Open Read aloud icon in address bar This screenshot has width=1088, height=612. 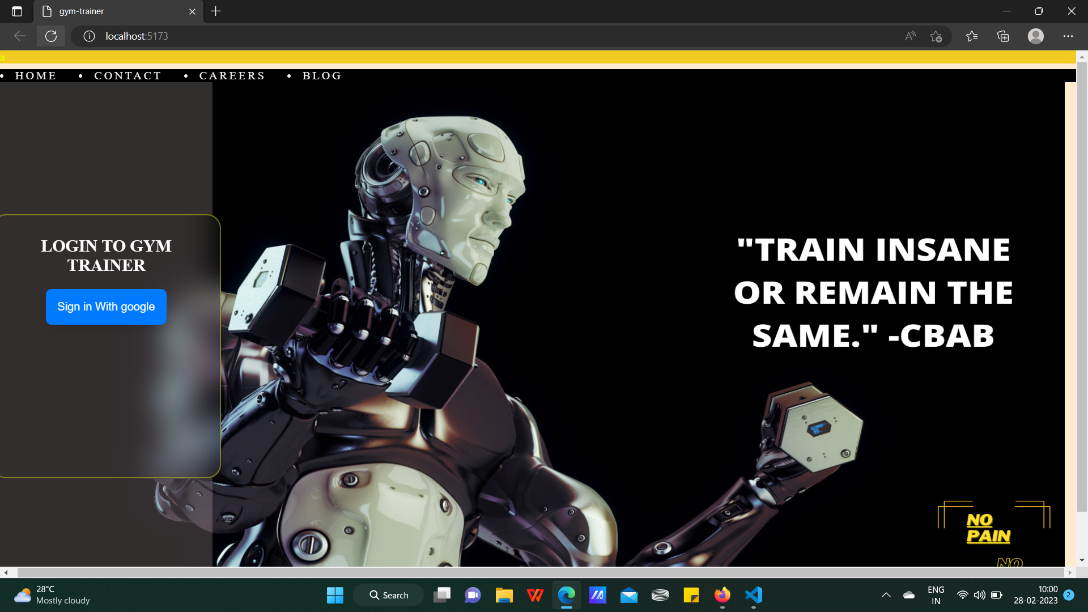[910, 36]
